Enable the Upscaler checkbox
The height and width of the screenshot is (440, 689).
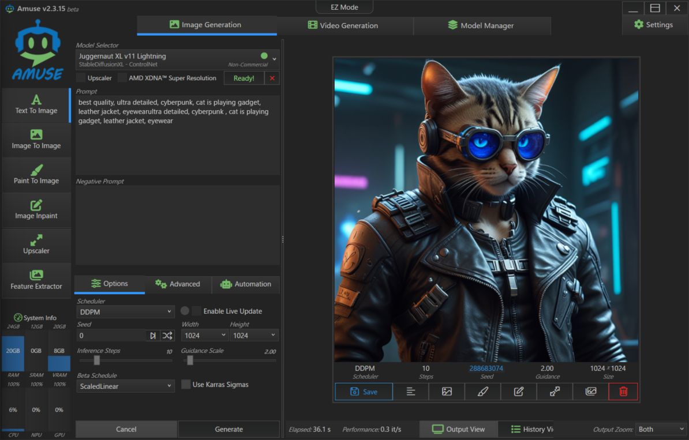(81, 78)
